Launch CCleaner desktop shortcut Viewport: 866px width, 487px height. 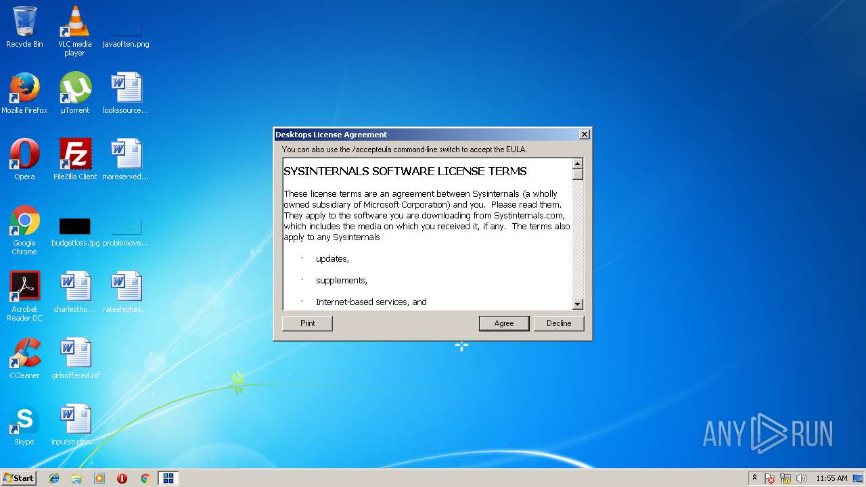coord(24,358)
